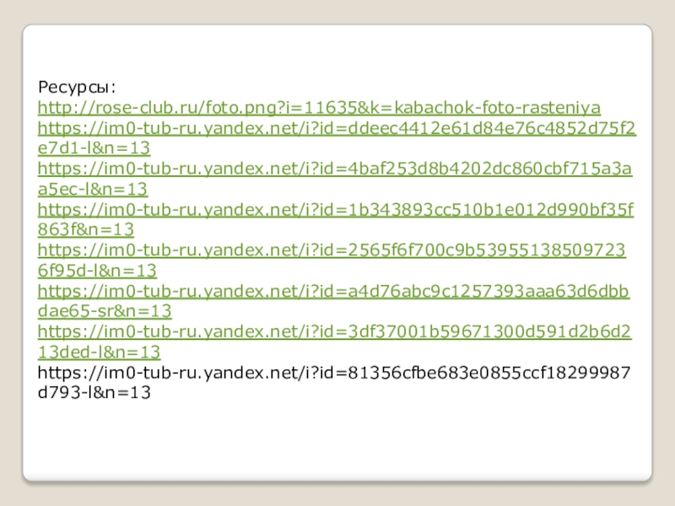This screenshot has width=675, height=506.
Task: Click the plain-text URL with id=81356cfbe683
Action: [336, 372]
